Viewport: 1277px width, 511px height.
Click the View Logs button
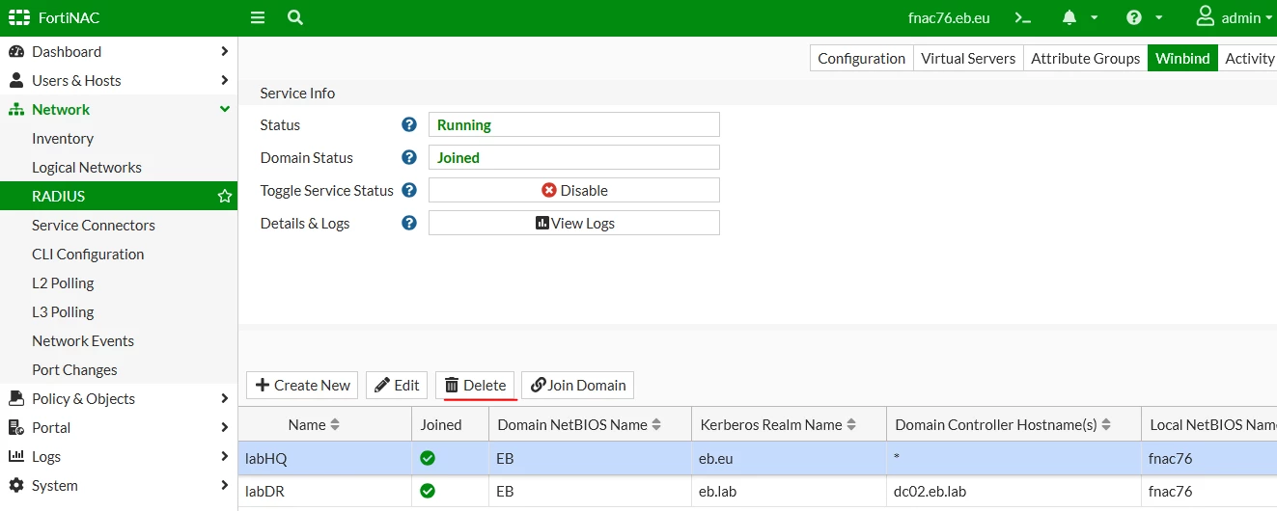(x=574, y=223)
